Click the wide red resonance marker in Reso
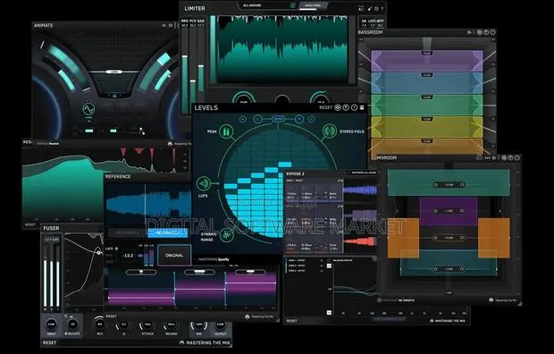 [x=138, y=151]
